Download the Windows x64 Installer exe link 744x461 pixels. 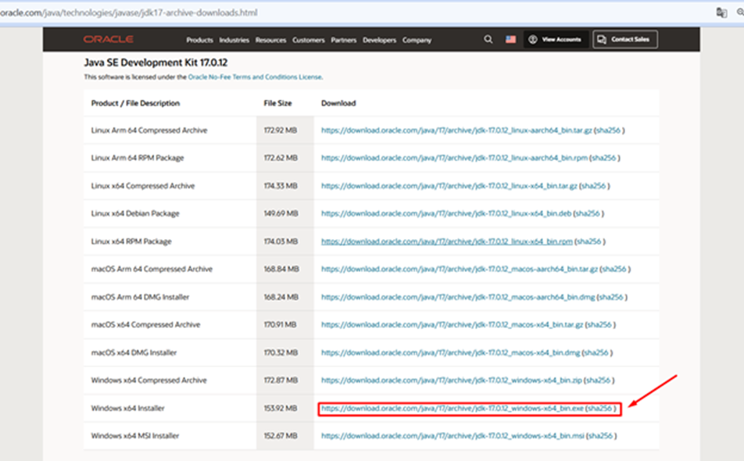click(452, 409)
